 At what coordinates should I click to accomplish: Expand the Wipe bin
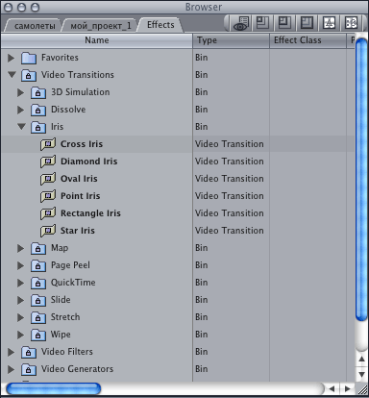(x=21, y=335)
